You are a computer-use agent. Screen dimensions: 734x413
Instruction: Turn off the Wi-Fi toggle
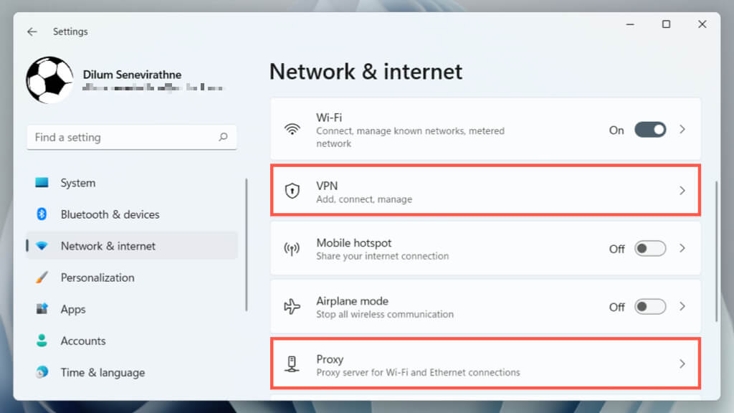pyautogui.click(x=650, y=130)
